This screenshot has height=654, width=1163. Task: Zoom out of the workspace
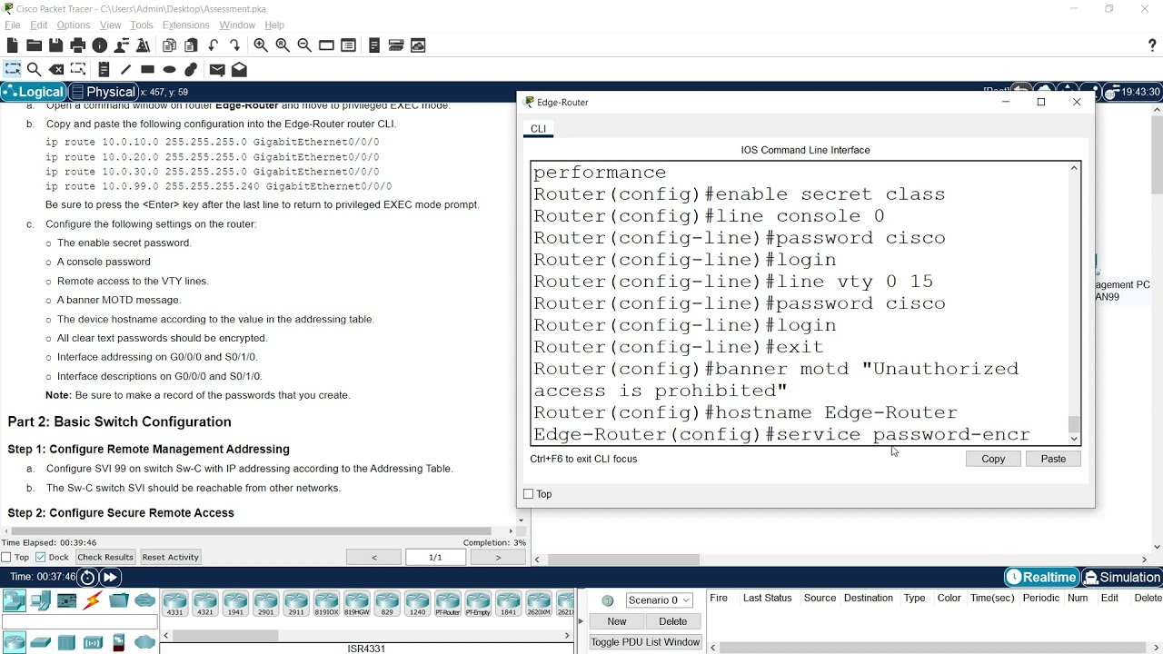(x=304, y=45)
